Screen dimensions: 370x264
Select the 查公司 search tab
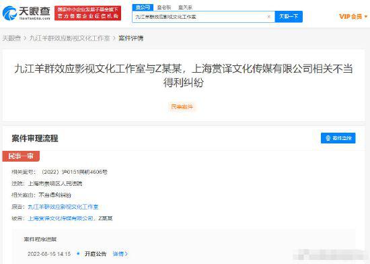click(143, 7)
